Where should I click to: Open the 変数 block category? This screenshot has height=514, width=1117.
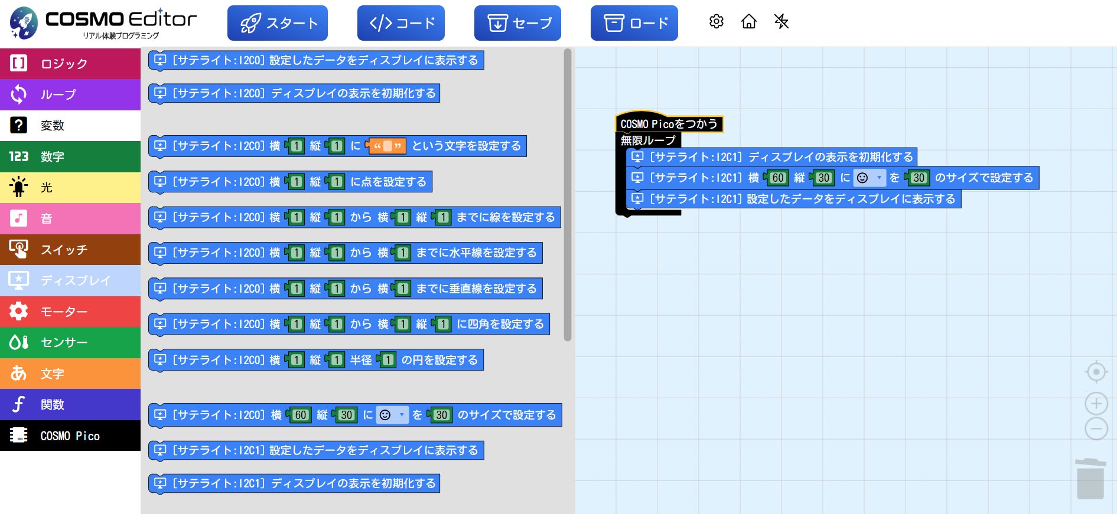[70, 125]
